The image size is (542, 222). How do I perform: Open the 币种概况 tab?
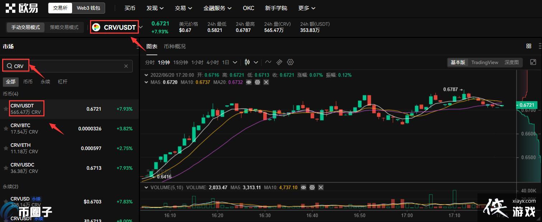(175, 46)
